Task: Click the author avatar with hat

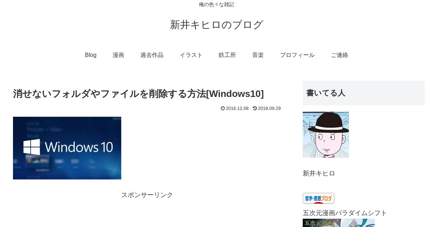Action: [x=326, y=135]
